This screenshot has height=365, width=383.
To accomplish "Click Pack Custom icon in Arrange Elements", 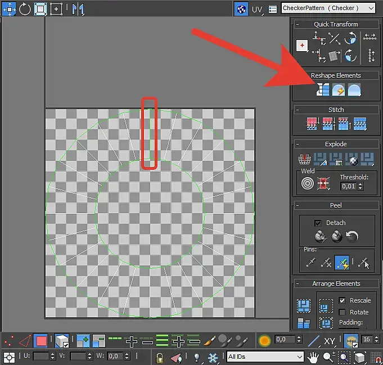I will [304, 305].
